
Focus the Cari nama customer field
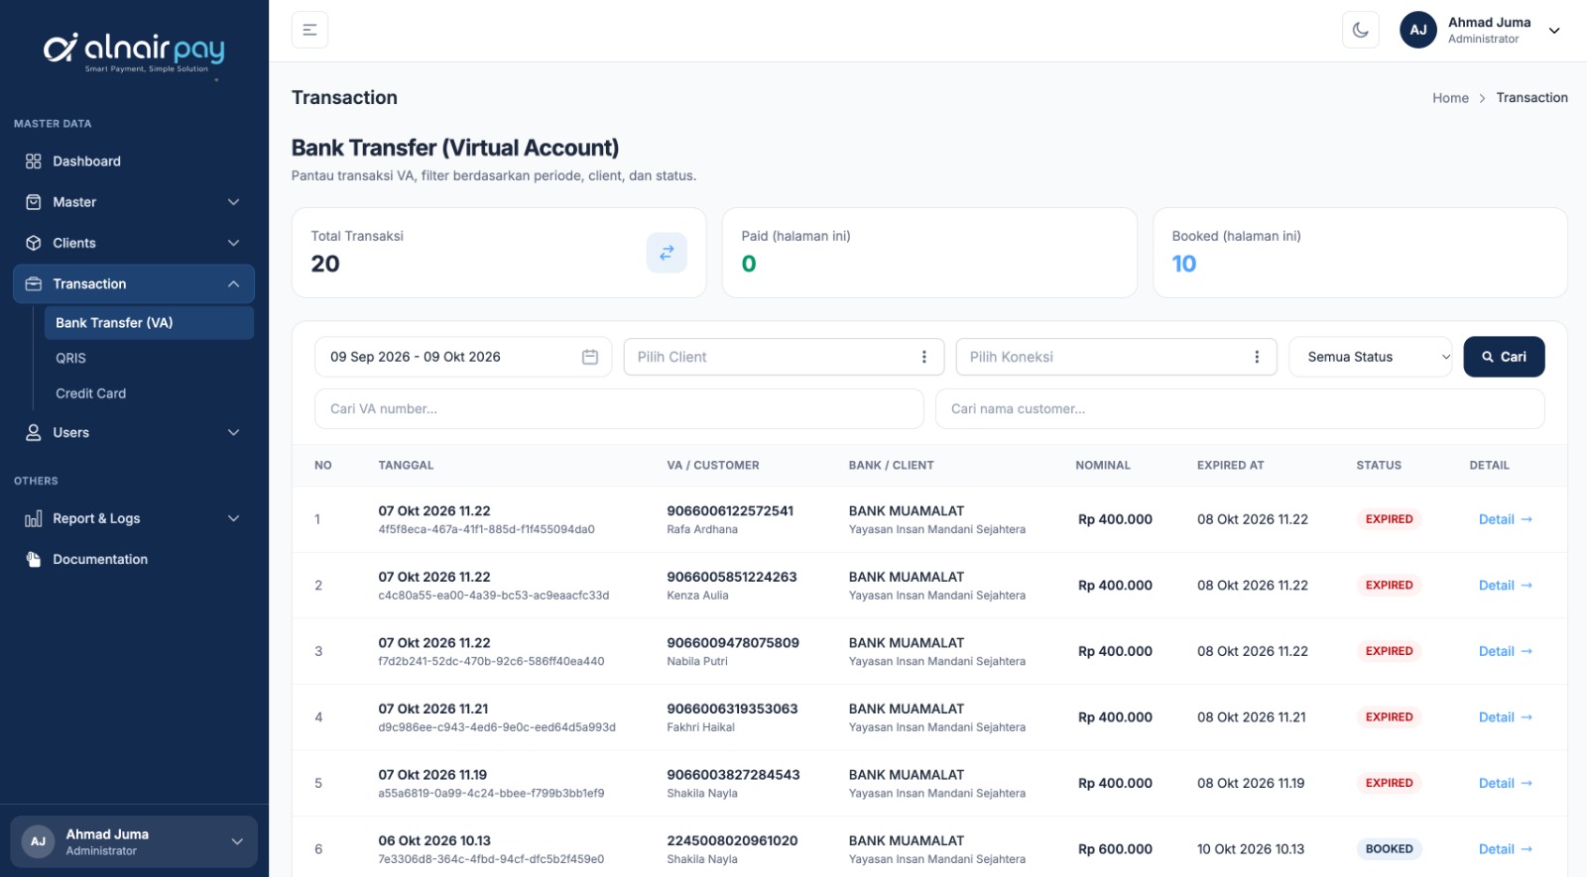coord(1240,409)
